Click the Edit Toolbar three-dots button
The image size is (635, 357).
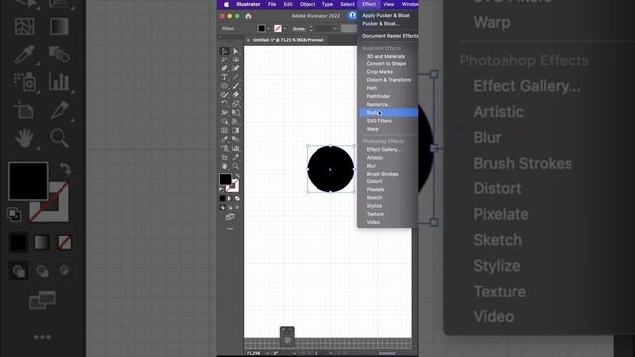click(230, 229)
